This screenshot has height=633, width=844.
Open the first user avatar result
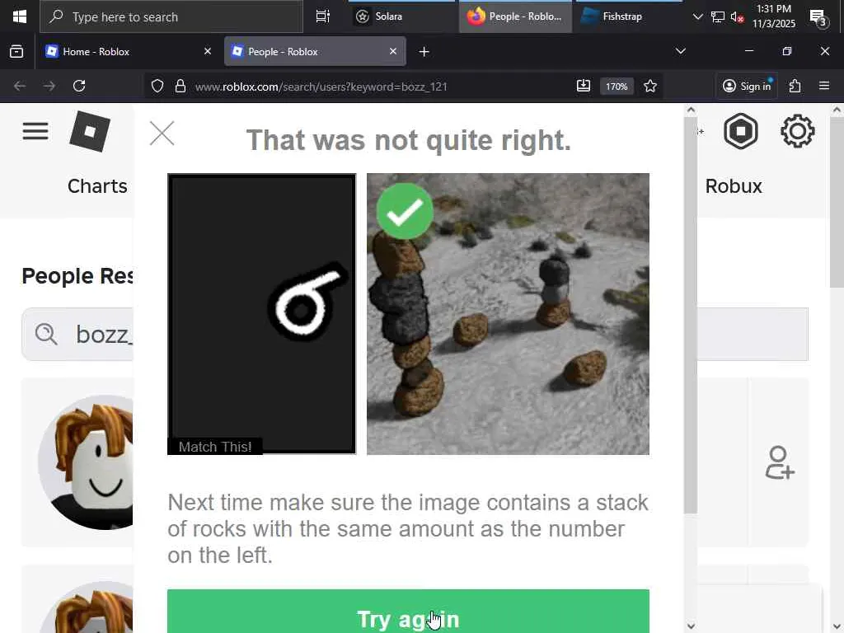point(86,462)
